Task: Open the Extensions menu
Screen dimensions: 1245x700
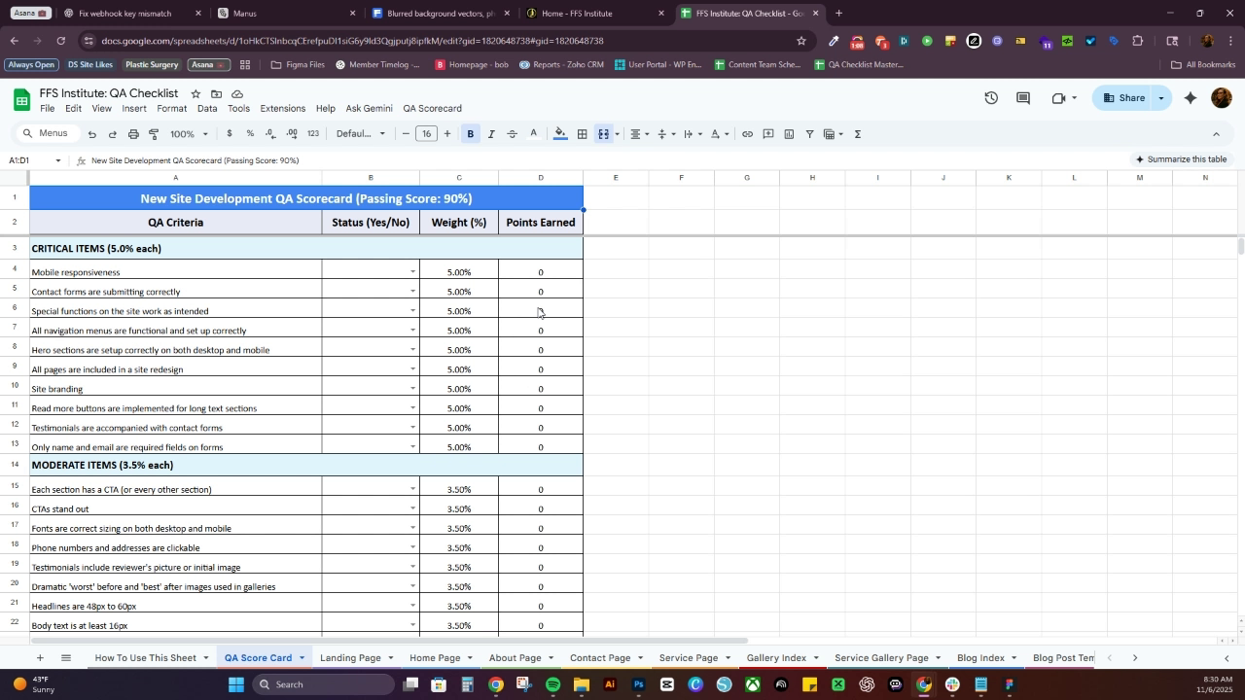Action: coord(283,109)
